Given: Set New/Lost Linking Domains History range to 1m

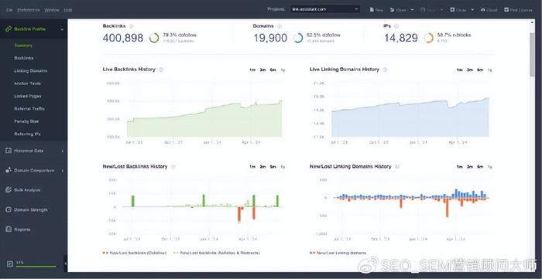Looking at the screenshot, I should (459, 167).
